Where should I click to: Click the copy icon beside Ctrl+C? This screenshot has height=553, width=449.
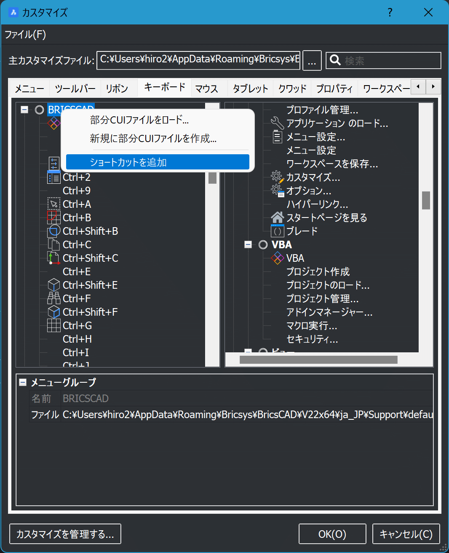54,244
